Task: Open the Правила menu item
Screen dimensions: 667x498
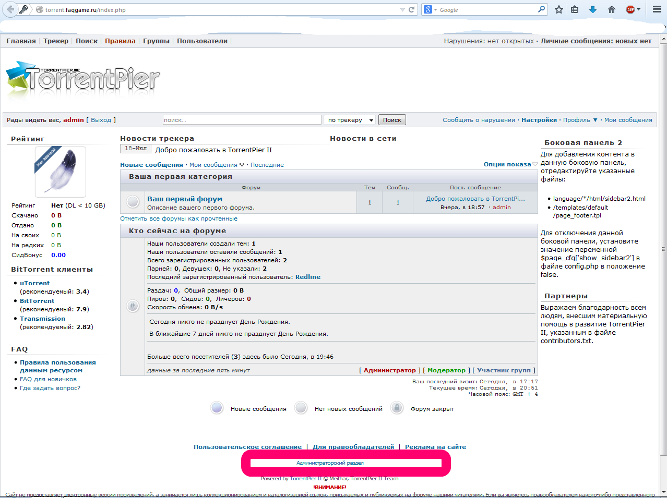Action: [x=120, y=41]
